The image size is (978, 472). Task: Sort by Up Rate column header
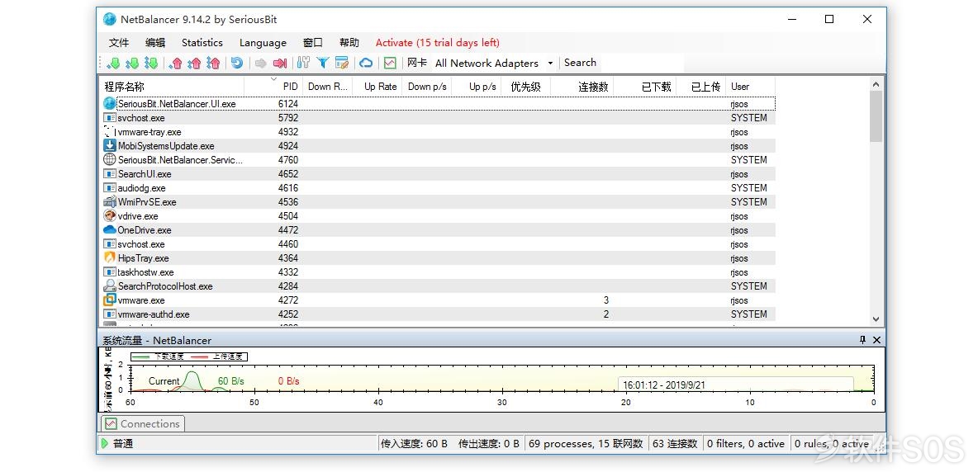click(x=377, y=87)
